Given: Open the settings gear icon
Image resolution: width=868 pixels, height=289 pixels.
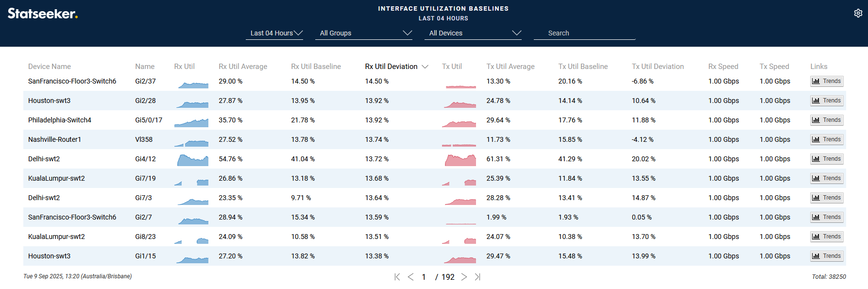Looking at the screenshot, I should tap(858, 13).
